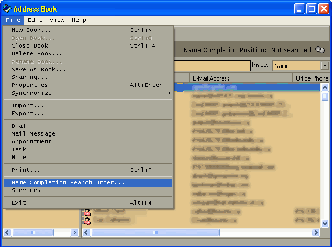Open Name Completion Search Order...
The height and width of the screenshot is (247, 332).
[88, 183]
